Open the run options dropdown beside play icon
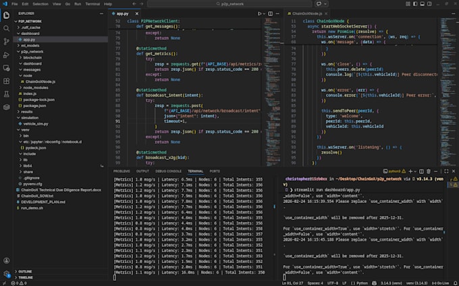The width and height of the screenshot is (459, 286). tap(264, 13)
